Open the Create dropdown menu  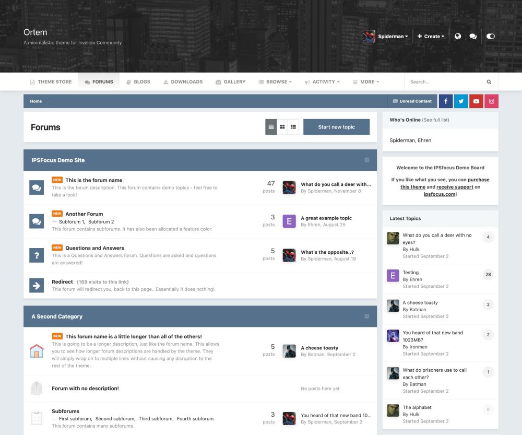tap(431, 37)
